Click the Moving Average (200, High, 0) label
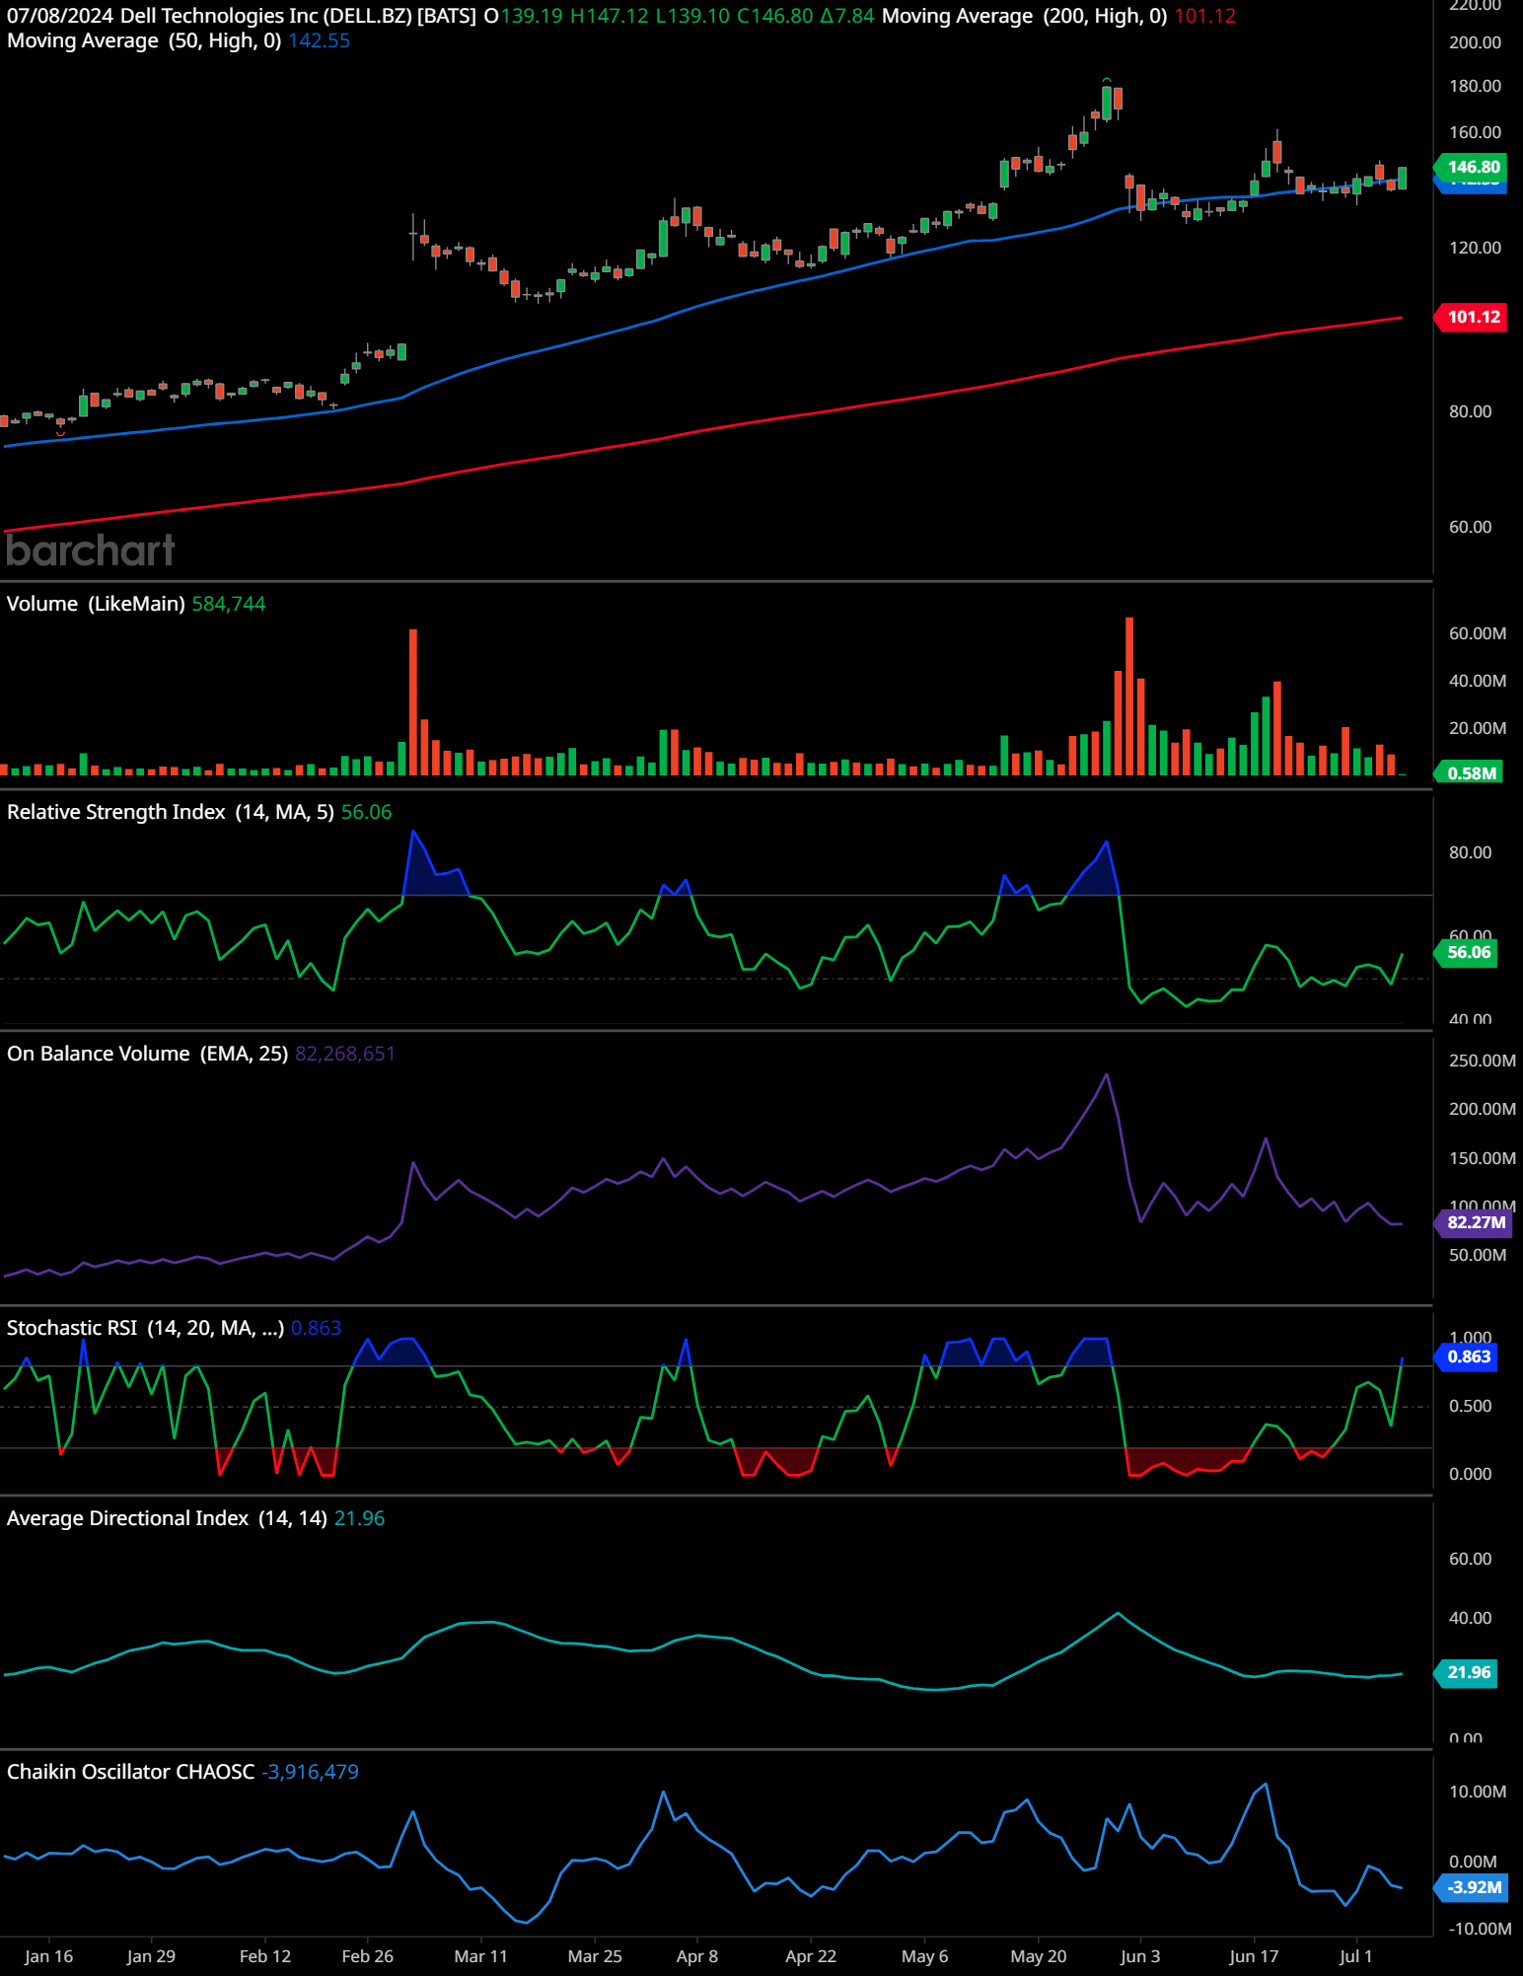 (x=1024, y=16)
